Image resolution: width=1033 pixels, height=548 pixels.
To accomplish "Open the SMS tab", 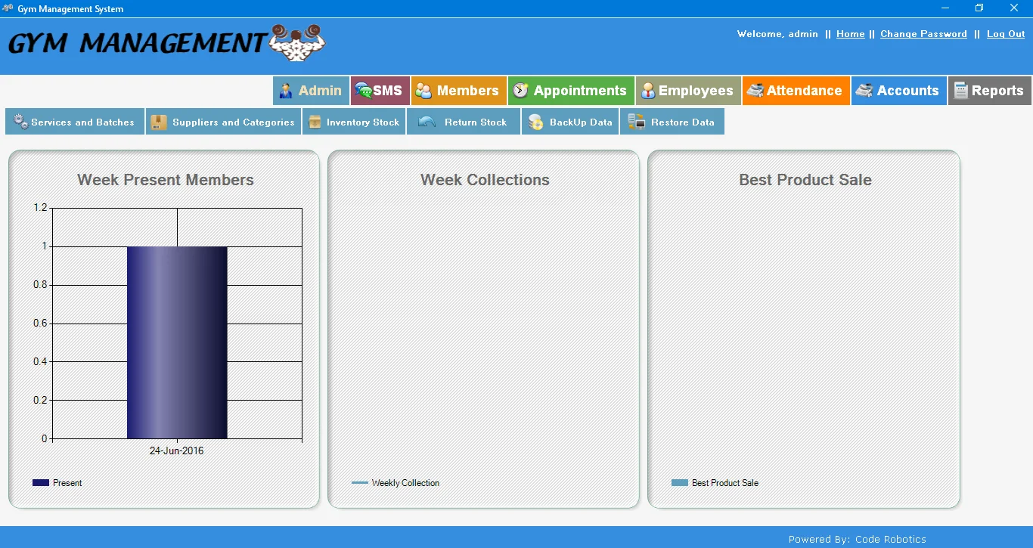I will pos(380,91).
